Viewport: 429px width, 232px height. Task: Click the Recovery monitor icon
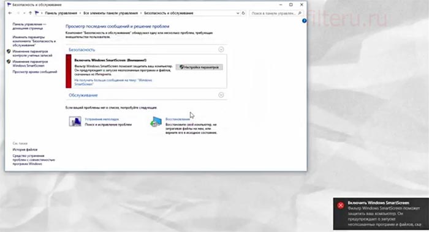pos(156,122)
